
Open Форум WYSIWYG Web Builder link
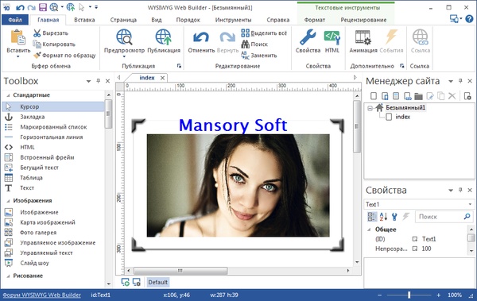pyautogui.click(x=42, y=295)
